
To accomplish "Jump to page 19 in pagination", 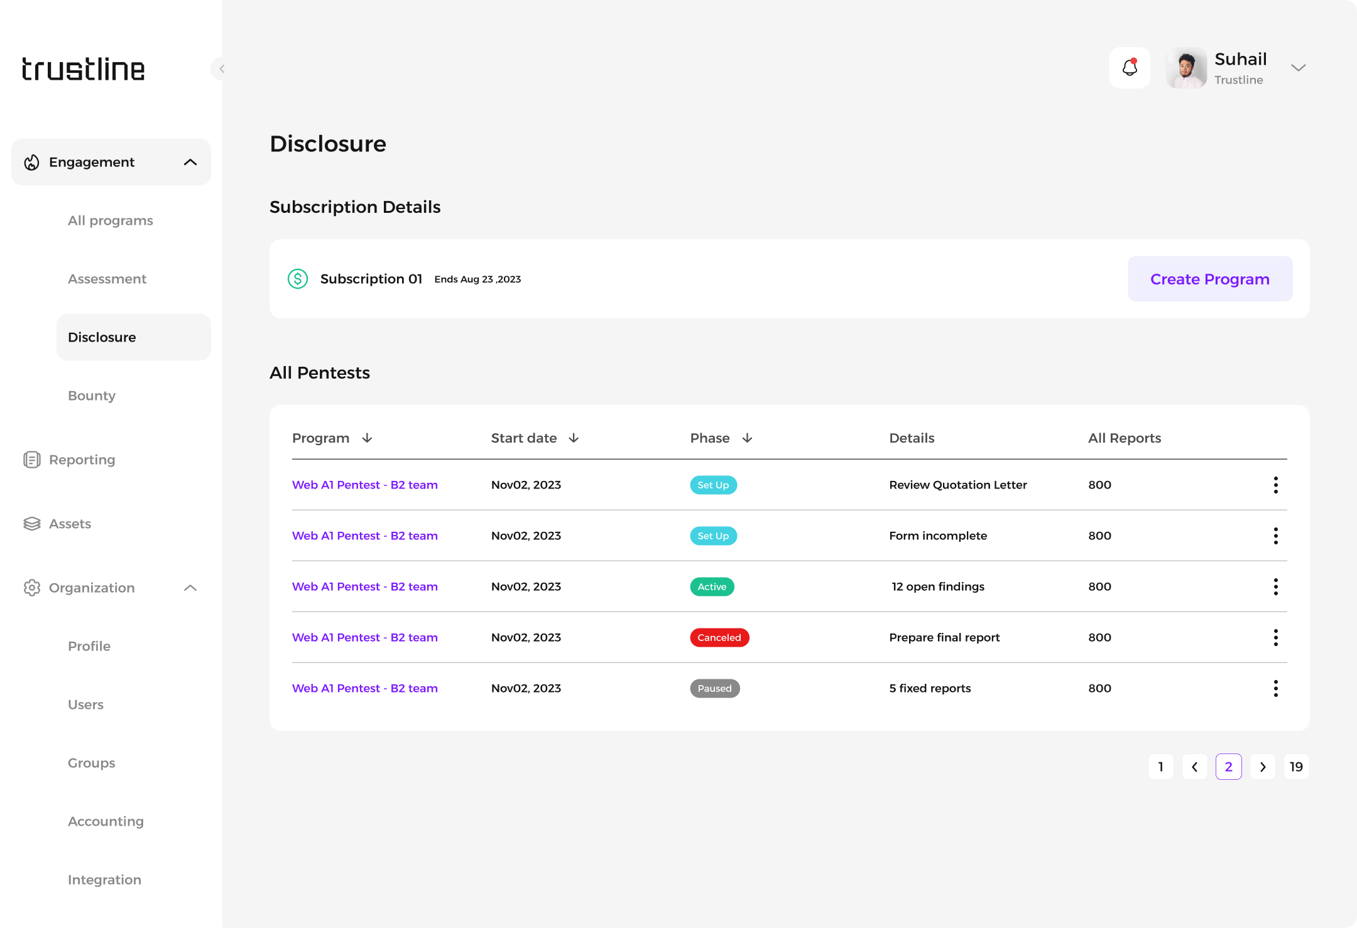I will tap(1296, 767).
